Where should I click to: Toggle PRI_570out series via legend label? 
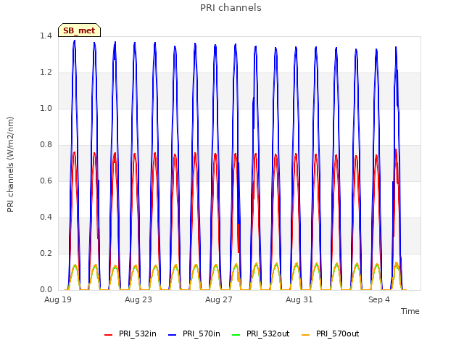337,333
